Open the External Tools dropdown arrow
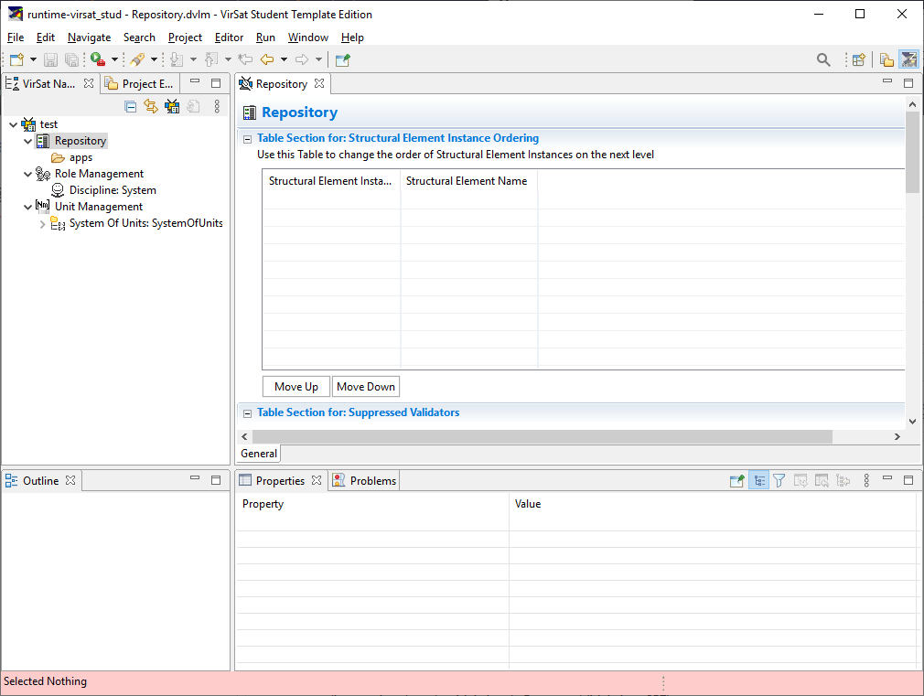924x696 pixels. (115, 59)
